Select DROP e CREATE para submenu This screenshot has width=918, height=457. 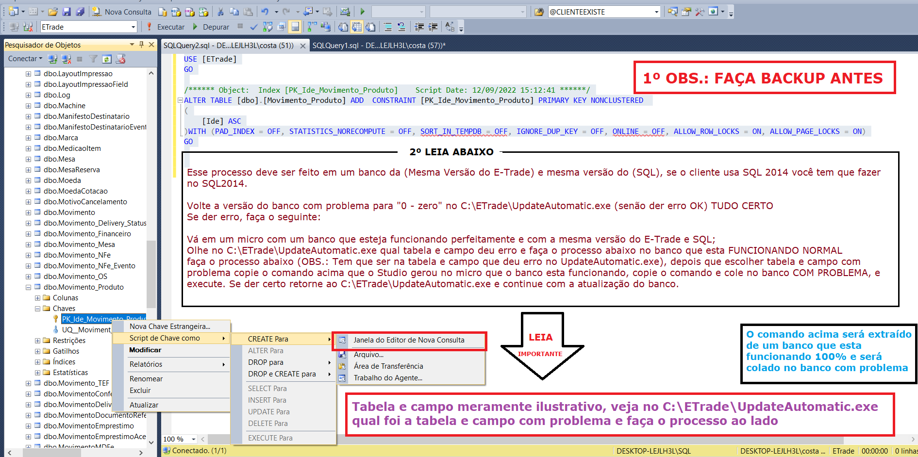283,374
